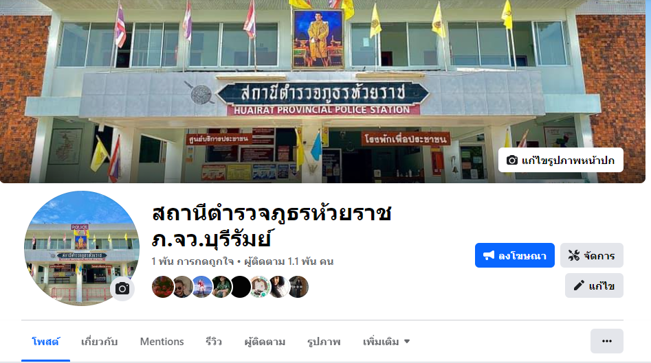Click the ผู้ติดตาม 1.1 พัน คน followers link

(x=289, y=261)
